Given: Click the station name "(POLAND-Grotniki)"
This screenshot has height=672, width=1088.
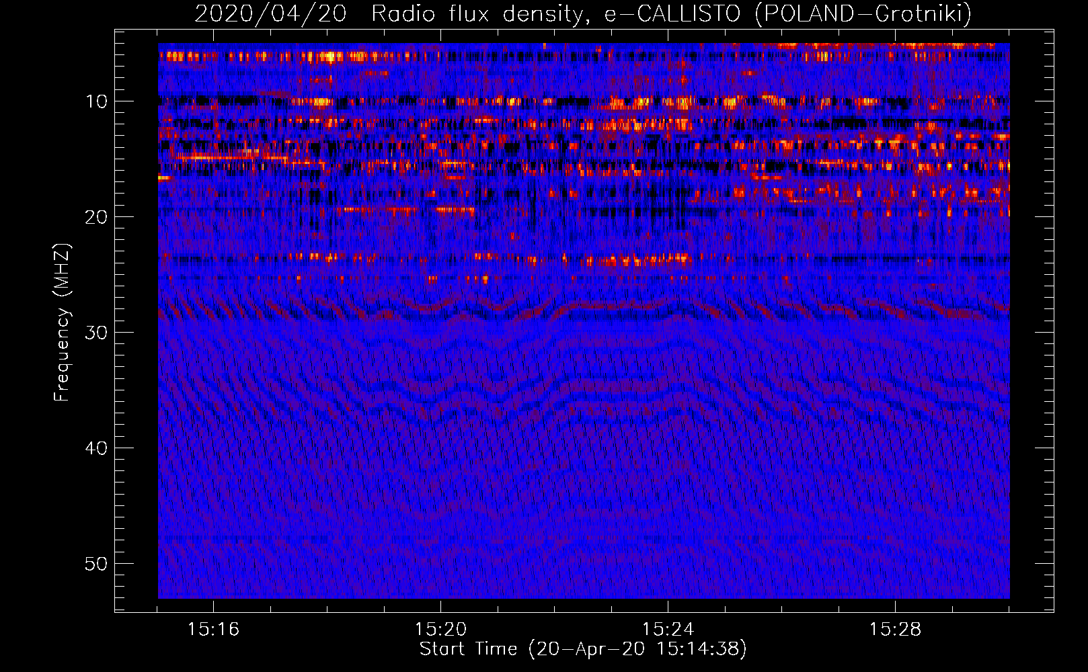Looking at the screenshot, I should pos(863,13).
